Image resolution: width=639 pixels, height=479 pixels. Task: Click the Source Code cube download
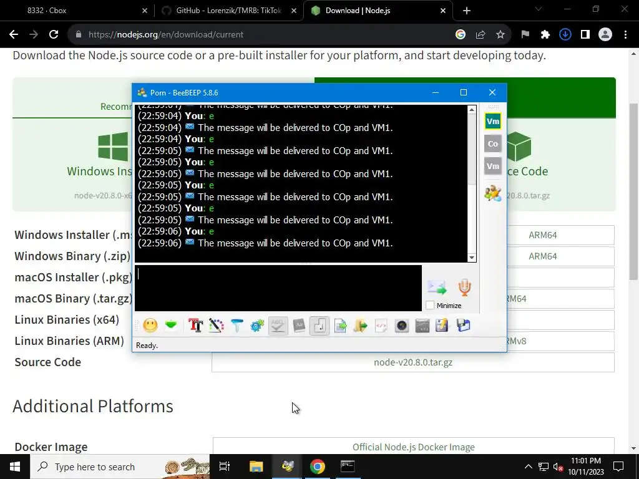coord(520,147)
